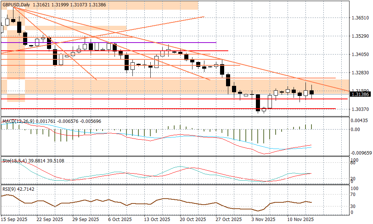Click the 1.35290 price axis label

pos(360,36)
